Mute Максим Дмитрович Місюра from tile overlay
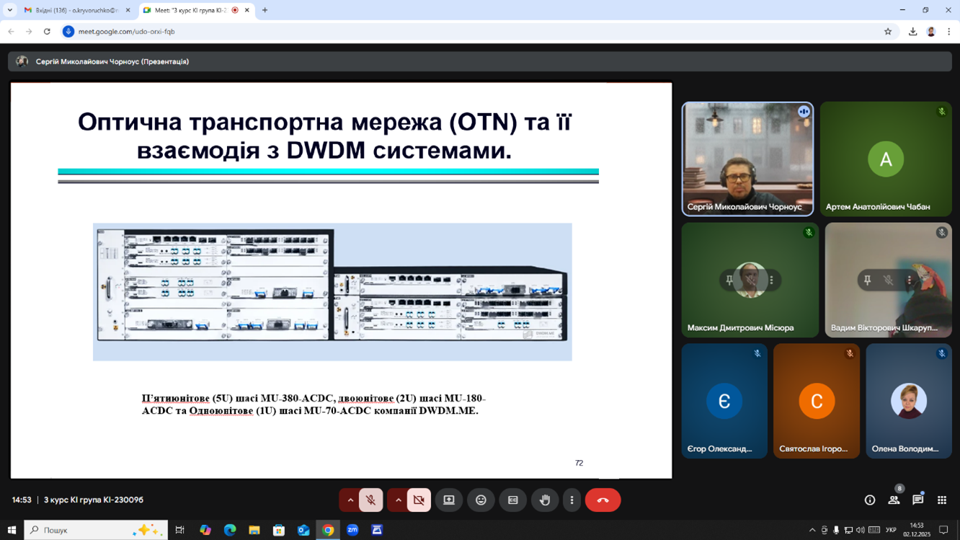The image size is (960, 540). coord(750,280)
